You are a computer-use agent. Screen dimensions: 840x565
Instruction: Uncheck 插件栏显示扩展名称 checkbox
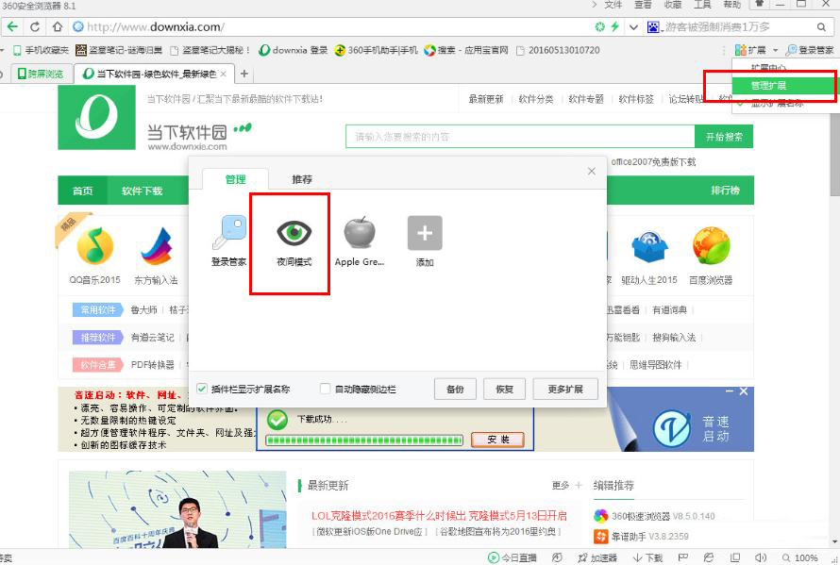click(202, 389)
